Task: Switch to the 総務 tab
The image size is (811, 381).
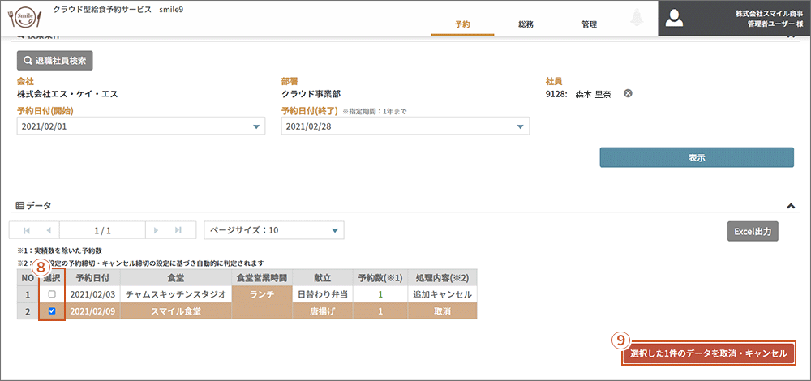Action: pos(526,24)
